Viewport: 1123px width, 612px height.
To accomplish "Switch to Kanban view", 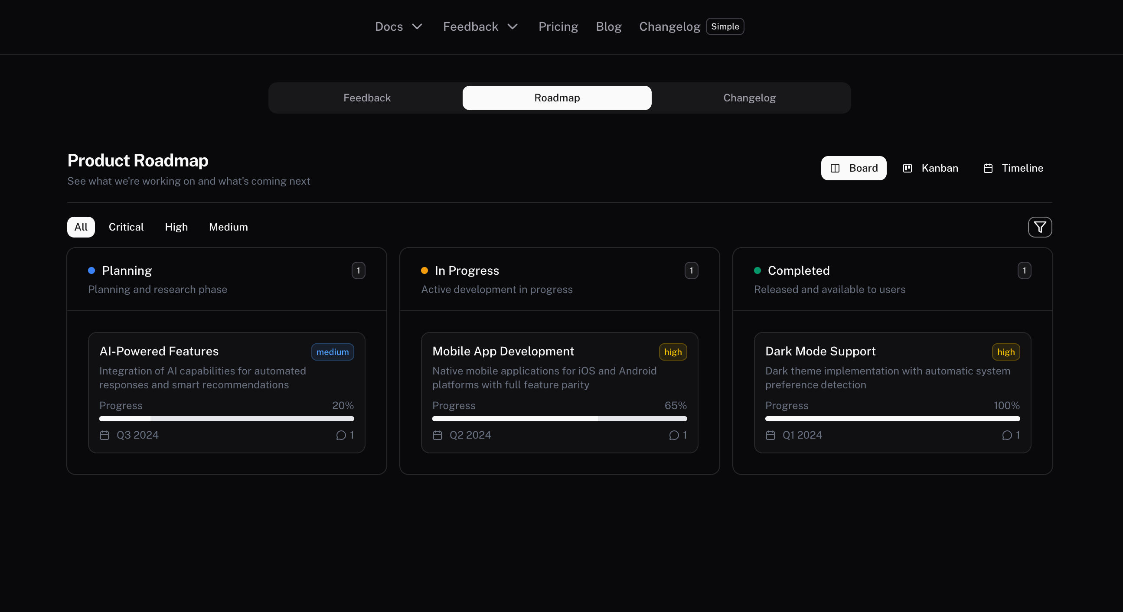I will [931, 168].
